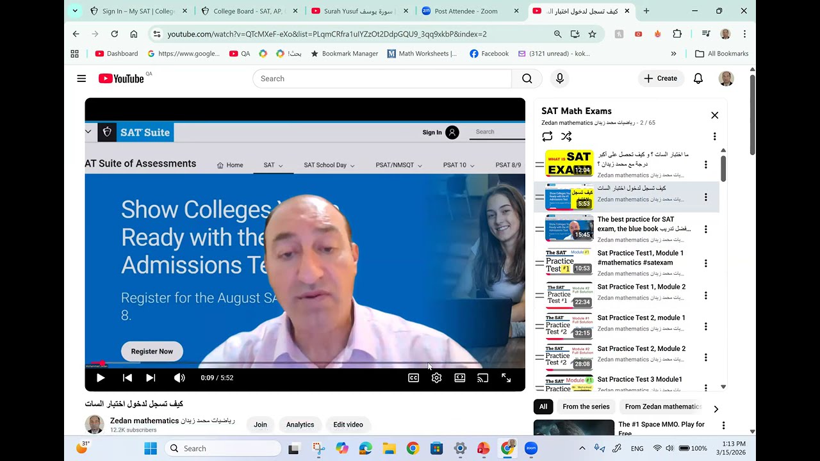
Task: Reload the page
Action: pos(114,34)
